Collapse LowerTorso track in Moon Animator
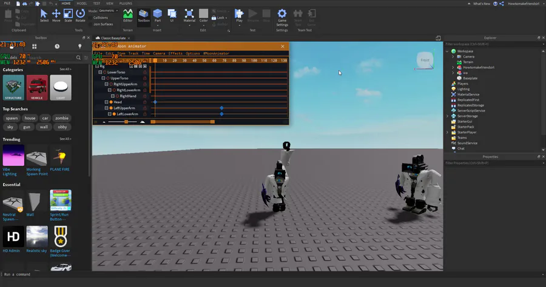 tap(100, 72)
